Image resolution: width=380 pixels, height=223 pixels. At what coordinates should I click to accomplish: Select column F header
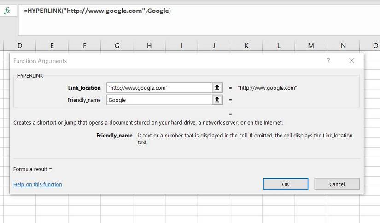84,46
